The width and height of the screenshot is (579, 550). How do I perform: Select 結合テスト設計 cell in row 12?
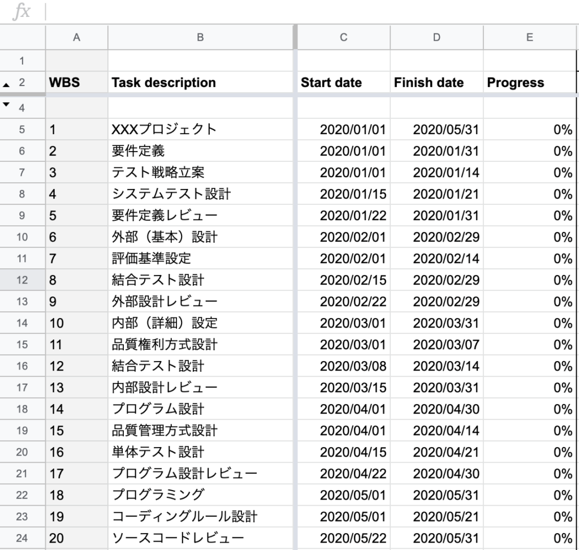200,280
